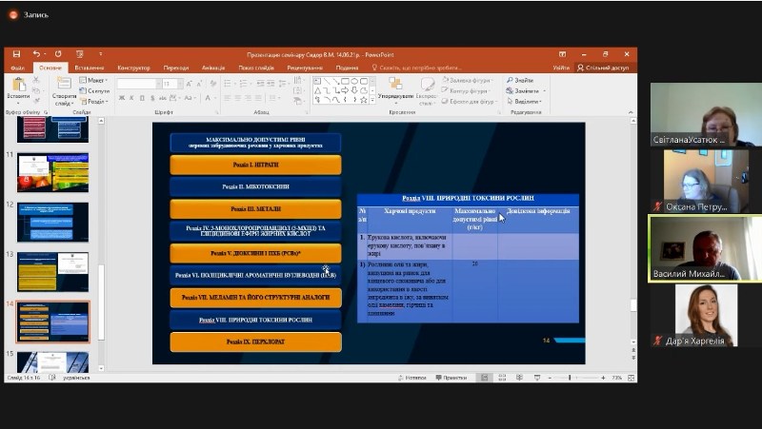The width and height of the screenshot is (762, 429).
Task: Select slide 12 thumbnail in slide panel
Action: tap(53, 221)
